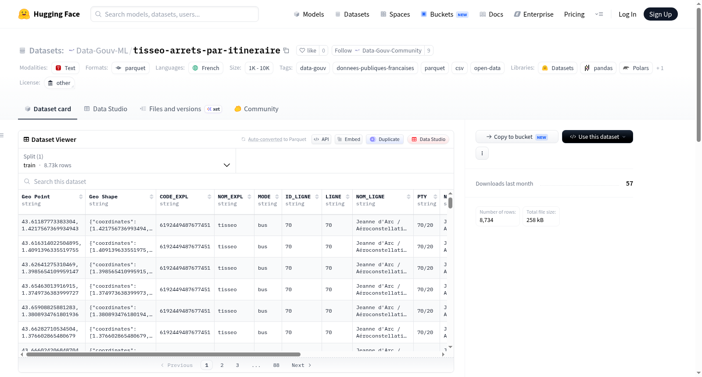Open Use this dataset dropdown

597,137
